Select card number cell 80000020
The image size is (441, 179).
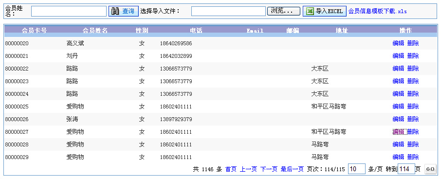pyautogui.click(x=17, y=44)
